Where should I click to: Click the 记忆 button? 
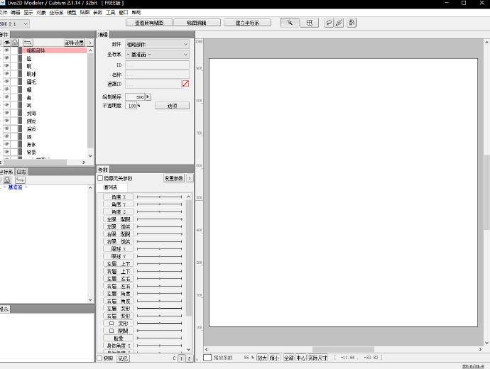(123, 358)
